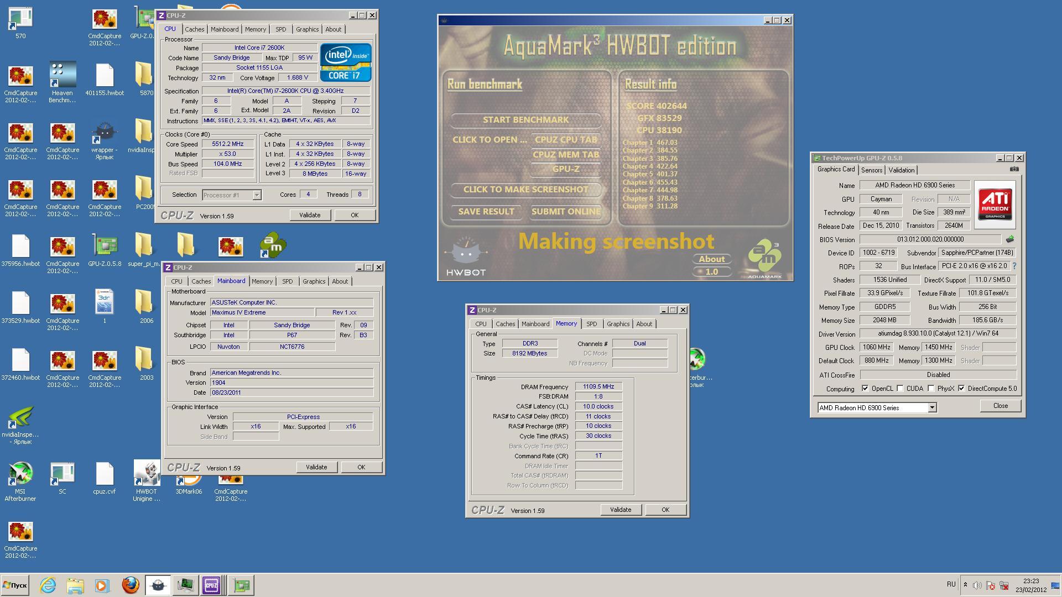Click CLICK TO MAKE SCREENSHOT button
1062x597 pixels.
(x=525, y=190)
